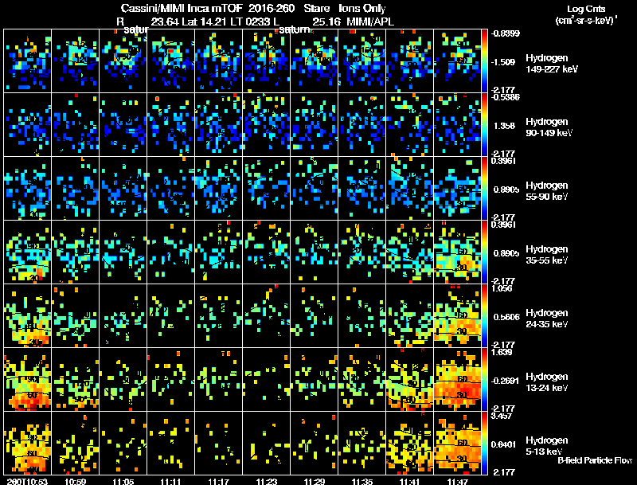
Task: Click the 0.6401 colorbar midpoint value
Action: [x=505, y=444]
